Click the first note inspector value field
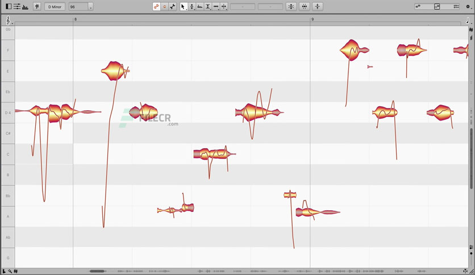This screenshot has width=475, height=275. 243,7
